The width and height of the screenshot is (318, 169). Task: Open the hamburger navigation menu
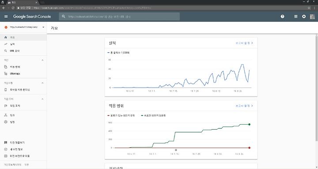(6, 16)
